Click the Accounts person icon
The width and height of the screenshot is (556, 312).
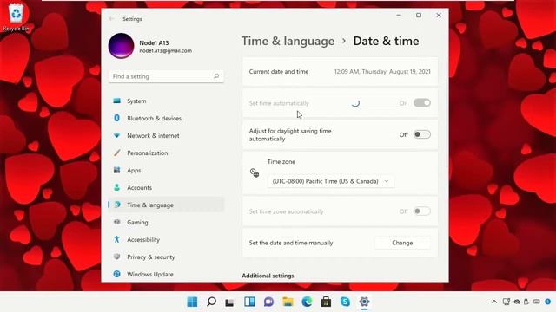pyautogui.click(x=116, y=187)
